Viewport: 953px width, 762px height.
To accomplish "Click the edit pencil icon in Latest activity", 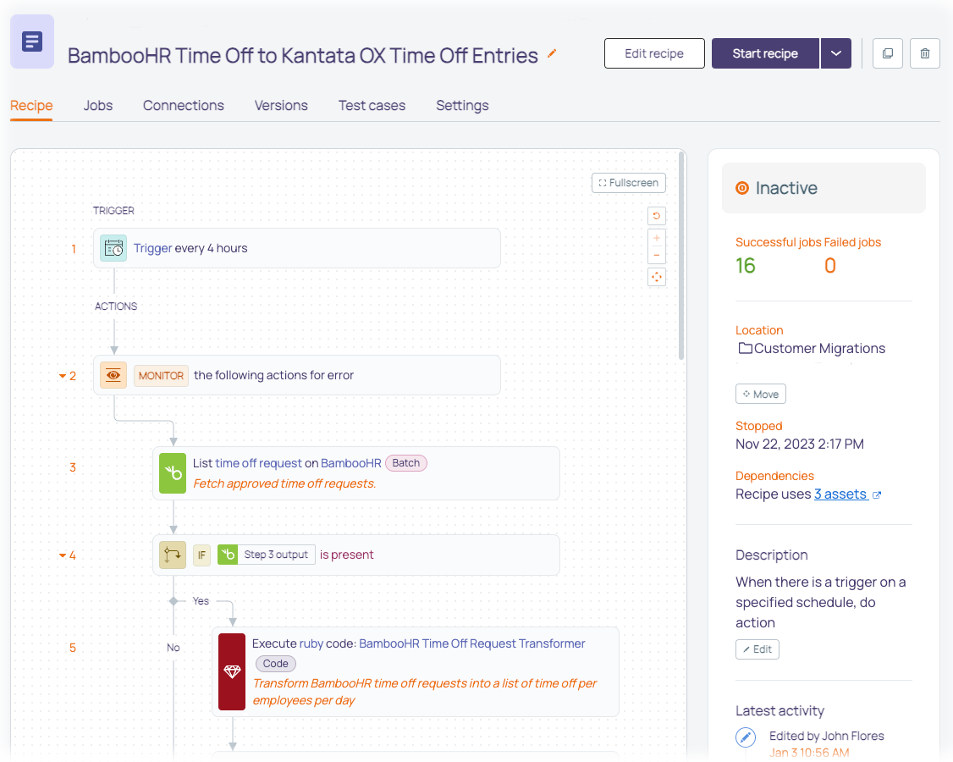I will click(x=746, y=737).
